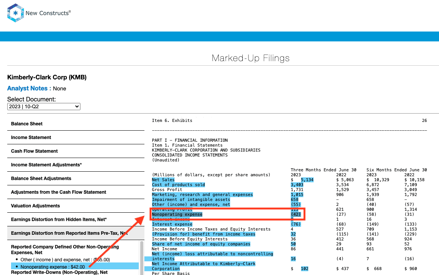Image resolution: width=439 pixels, height=275 pixels.
Task: Click highlighted 'Net (income) loss attributable to noncontrolling' label
Action: pyautogui.click(x=213, y=254)
